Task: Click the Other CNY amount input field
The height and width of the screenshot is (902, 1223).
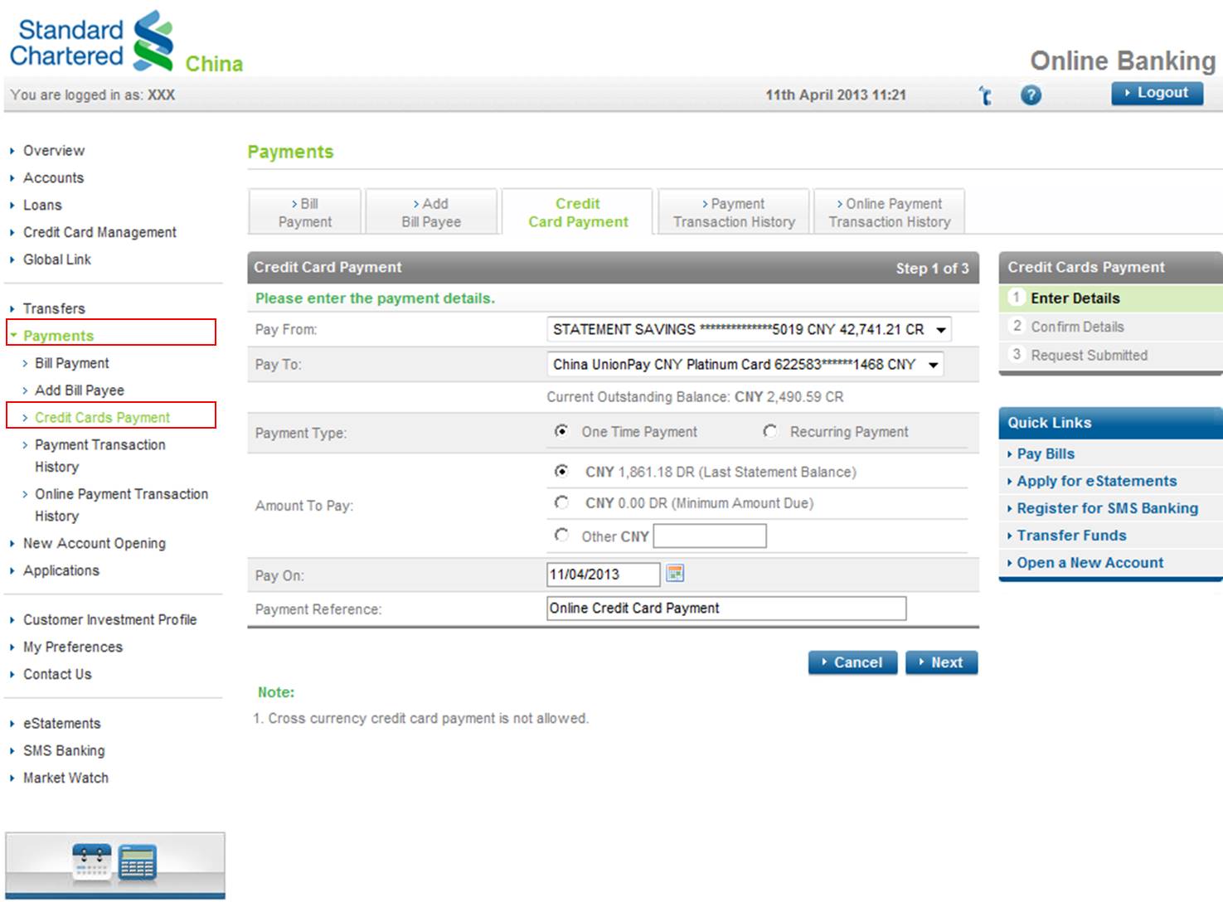Action: pyautogui.click(x=710, y=536)
